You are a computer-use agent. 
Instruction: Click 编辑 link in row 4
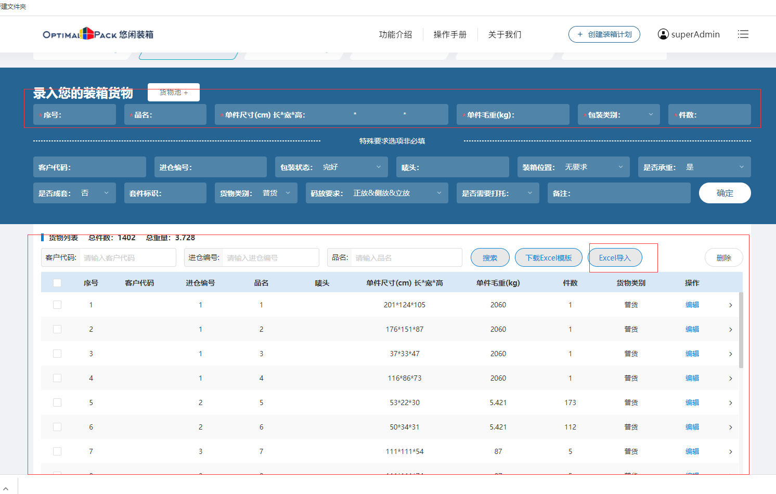click(692, 378)
